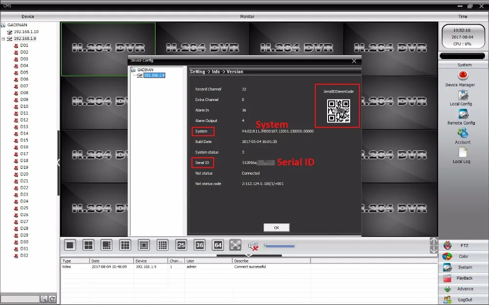Select channel D05
The width and height of the screenshot is (489, 305).
pos(24,73)
